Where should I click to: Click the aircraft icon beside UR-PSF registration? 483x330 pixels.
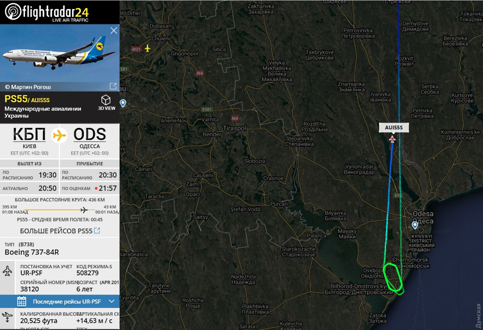tap(7, 271)
